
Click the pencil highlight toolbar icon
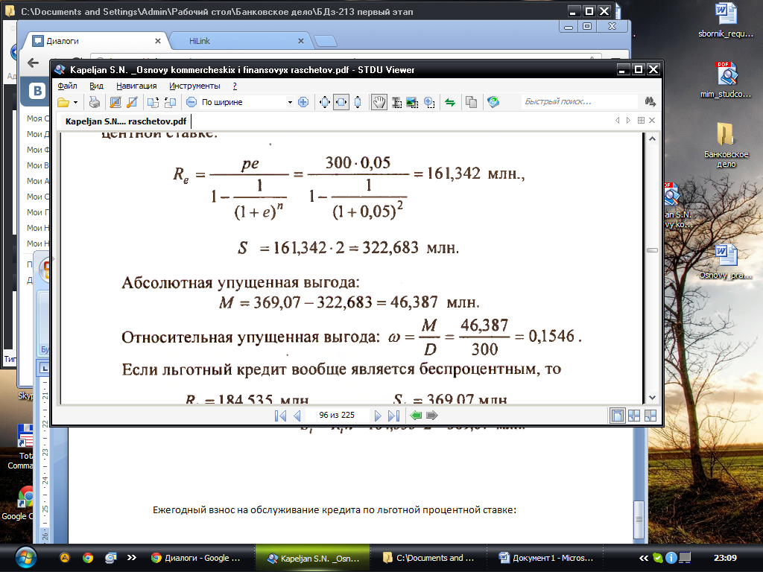[132, 102]
